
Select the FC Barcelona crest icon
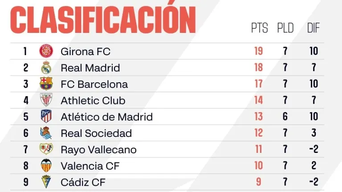coord(46,84)
